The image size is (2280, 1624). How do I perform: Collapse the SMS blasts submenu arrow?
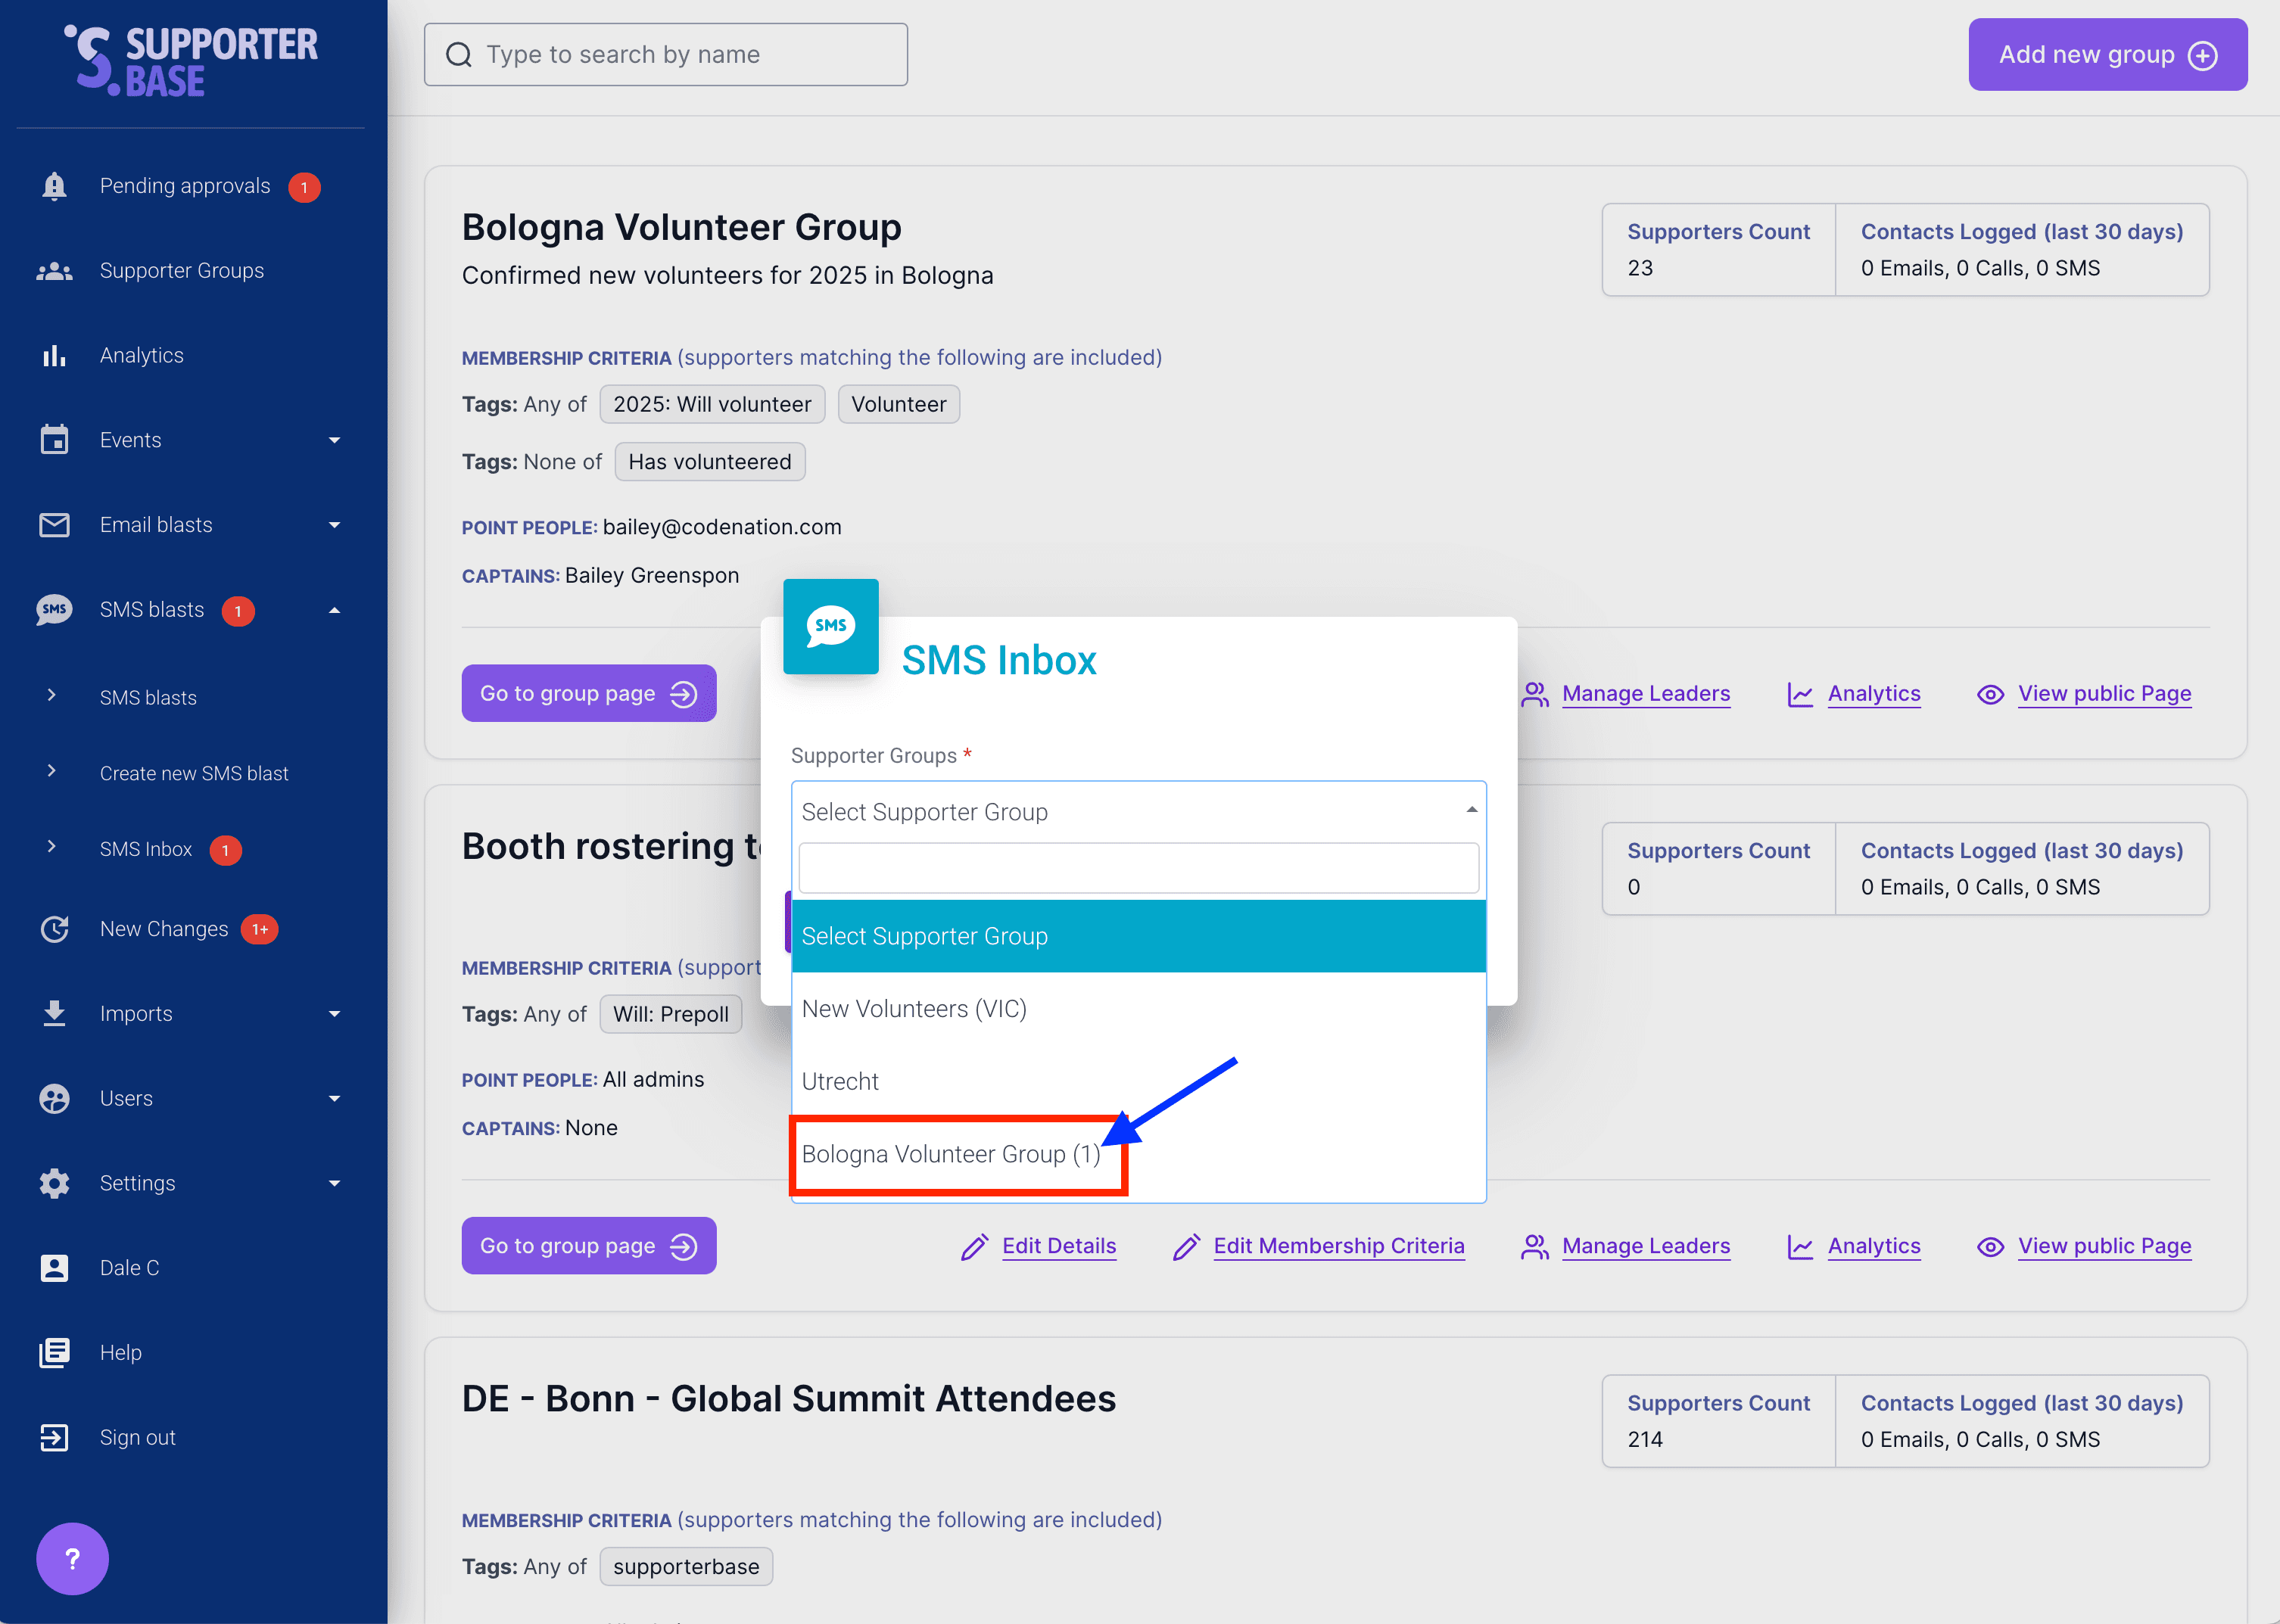(x=334, y=610)
